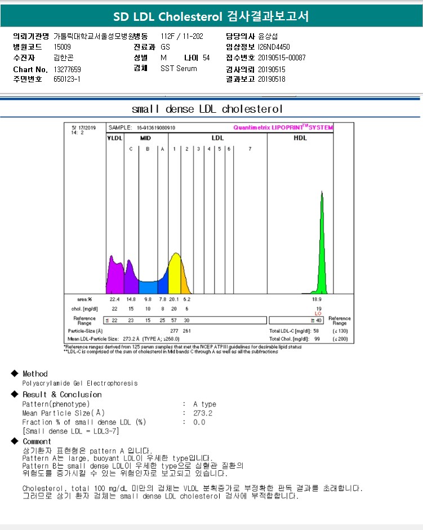Click the particle size value '277'
Screen dimensions: 423x530
(174, 331)
